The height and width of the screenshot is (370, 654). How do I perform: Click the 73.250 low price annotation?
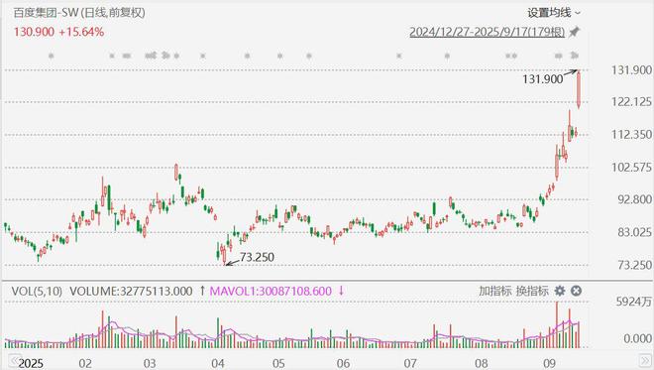257,257
